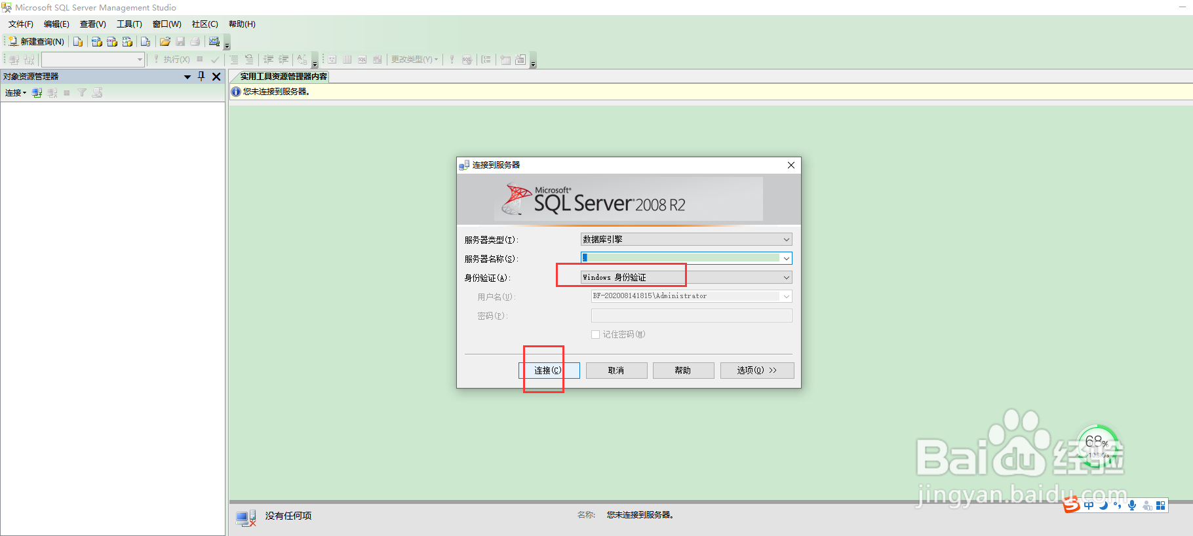
Task: Click the 执行(X) Execute button
Action: click(172, 59)
